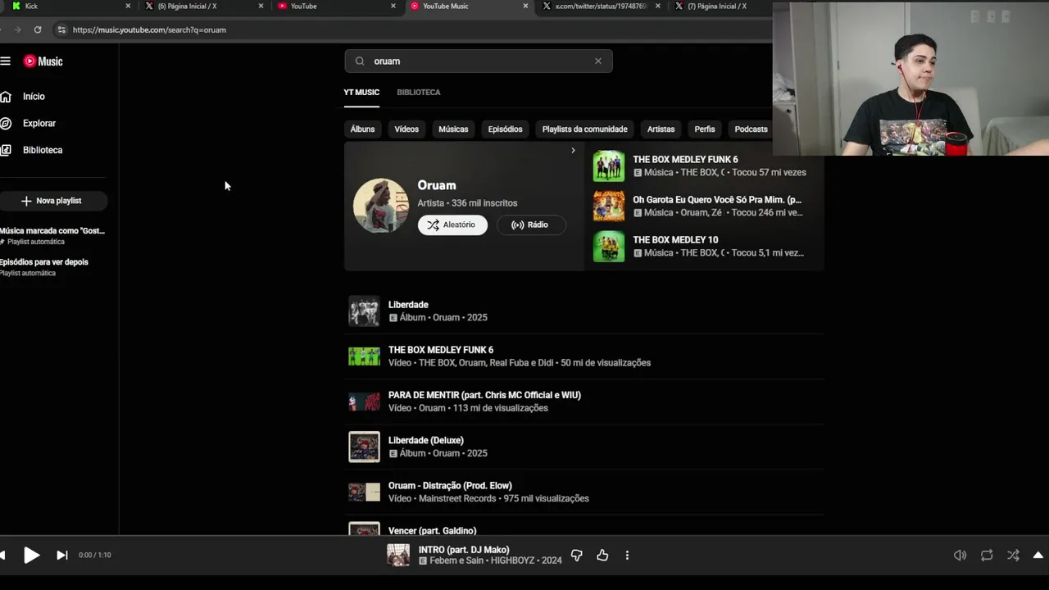This screenshot has width=1049, height=590.
Task: Play THE BOX MEDLEY 10 thumbnail
Action: 609,247
